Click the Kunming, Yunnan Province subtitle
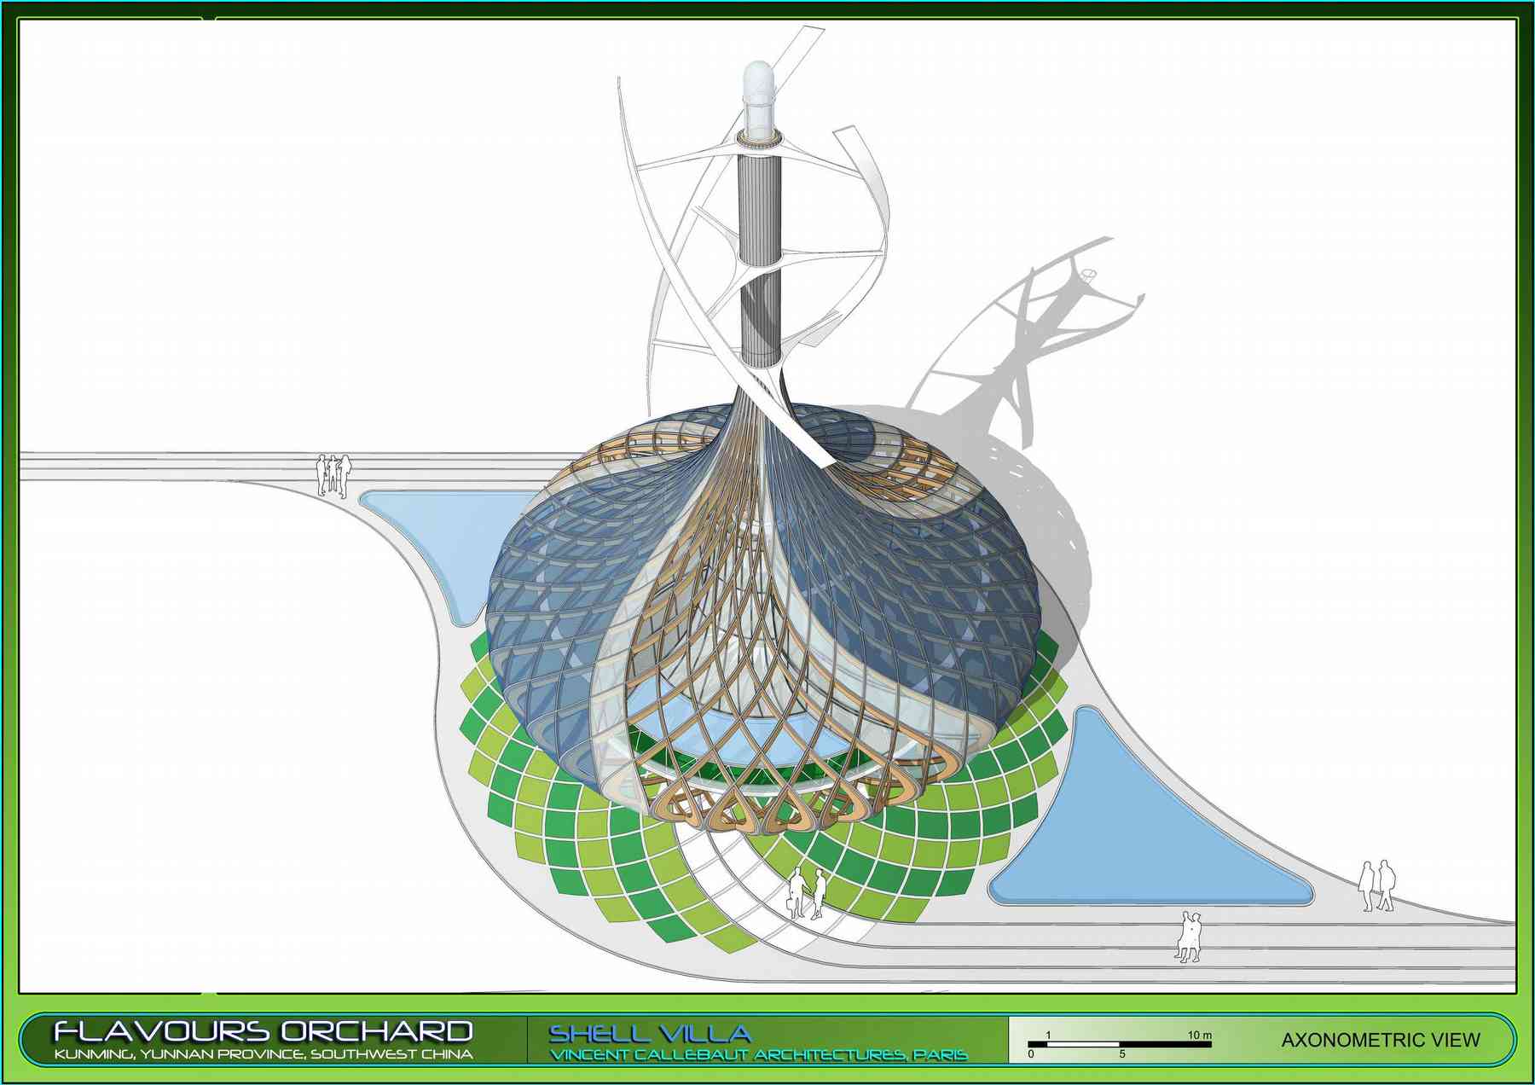1535x1085 pixels. [263, 1054]
